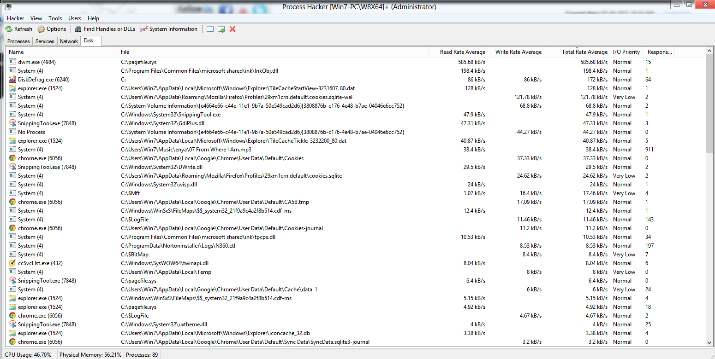Click the scrollbar up arrow
This screenshot has width=715, height=359.
tap(709, 50)
